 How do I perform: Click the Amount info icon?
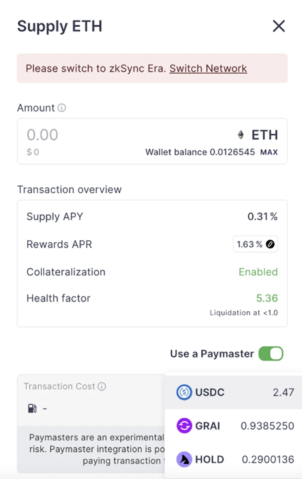pyautogui.click(x=62, y=108)
